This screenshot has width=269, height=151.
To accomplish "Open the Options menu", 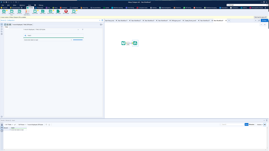I will [22, 5].
